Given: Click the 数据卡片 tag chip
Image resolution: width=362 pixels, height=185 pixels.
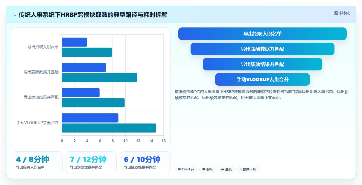Looking at the screenshot, I should 248,169.
